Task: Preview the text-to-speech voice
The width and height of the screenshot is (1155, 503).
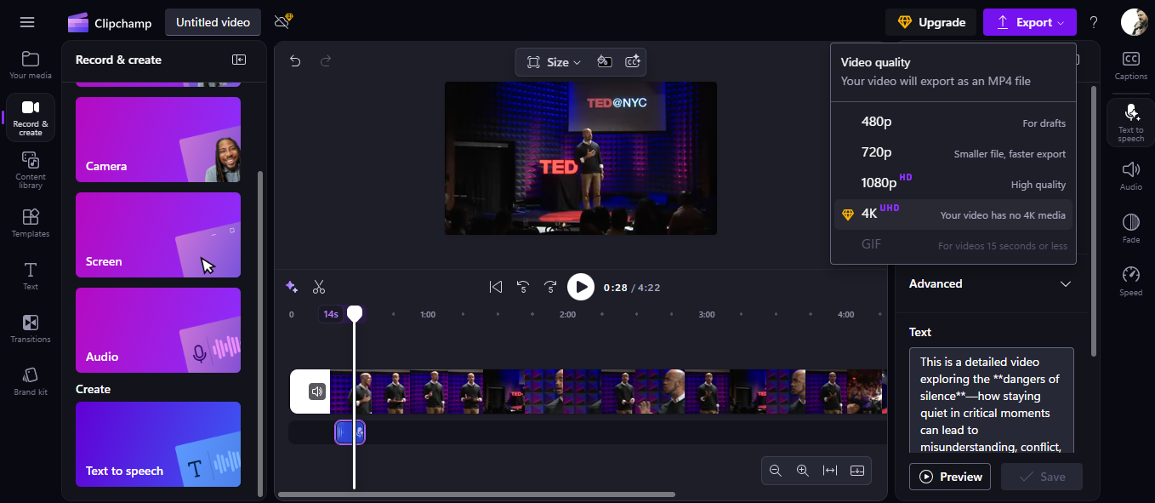Action: (x=949, y=477)
